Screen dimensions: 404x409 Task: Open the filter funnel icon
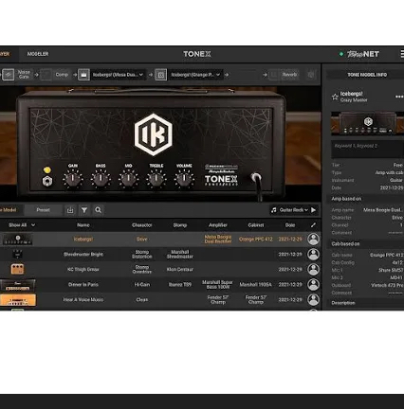(x=84, y=210)
